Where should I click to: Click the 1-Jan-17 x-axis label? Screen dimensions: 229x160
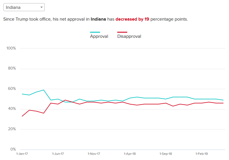click(x=22, y=154)
